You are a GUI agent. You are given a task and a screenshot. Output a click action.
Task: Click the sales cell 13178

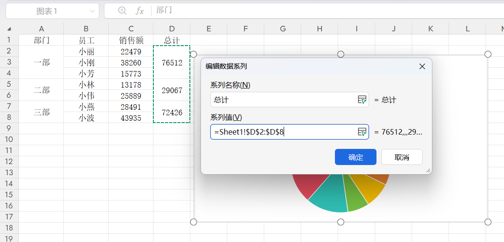(131, 85)
